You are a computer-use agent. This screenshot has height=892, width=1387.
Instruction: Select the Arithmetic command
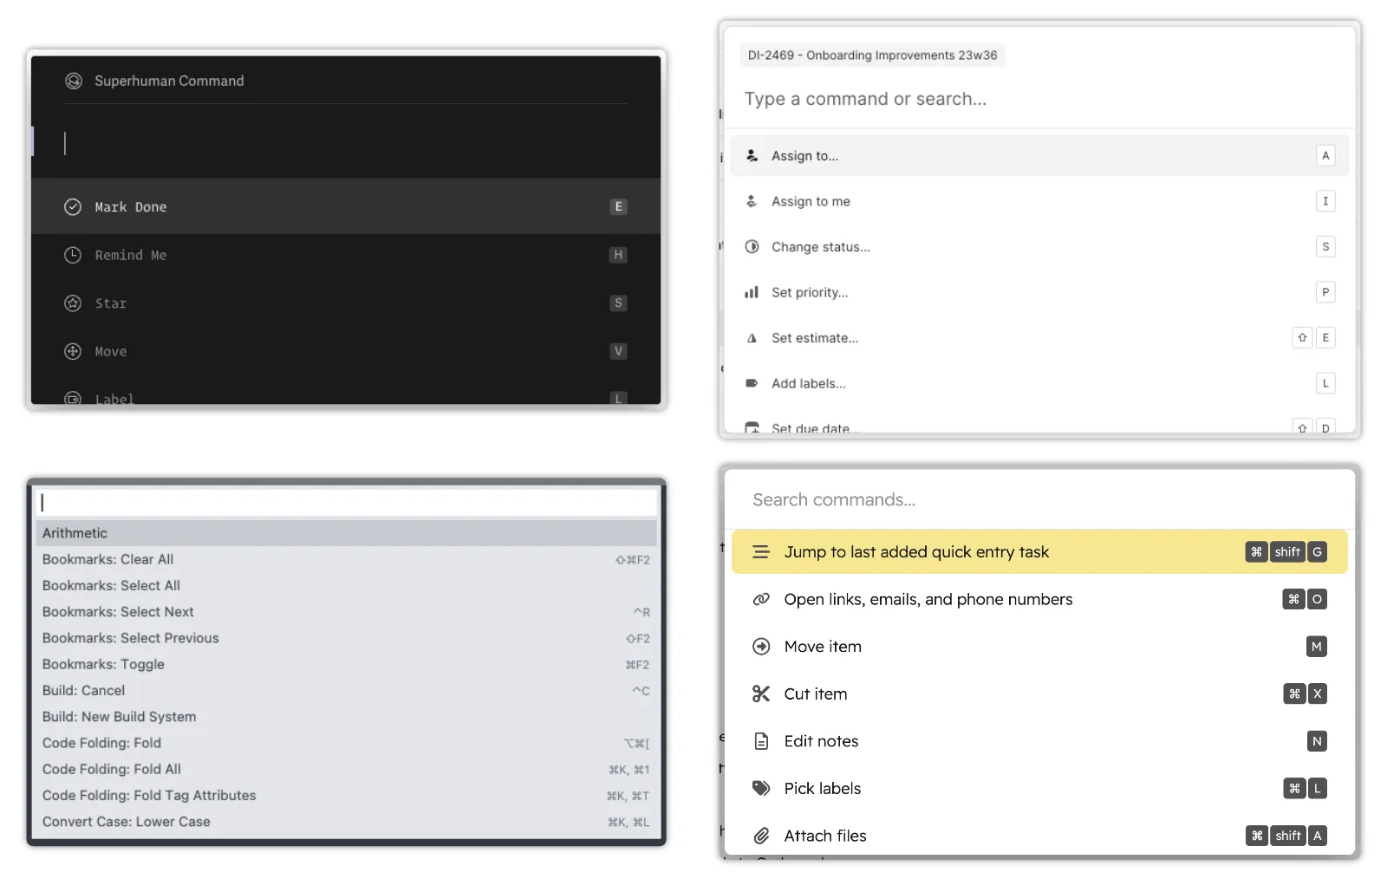tap(347, 533)
